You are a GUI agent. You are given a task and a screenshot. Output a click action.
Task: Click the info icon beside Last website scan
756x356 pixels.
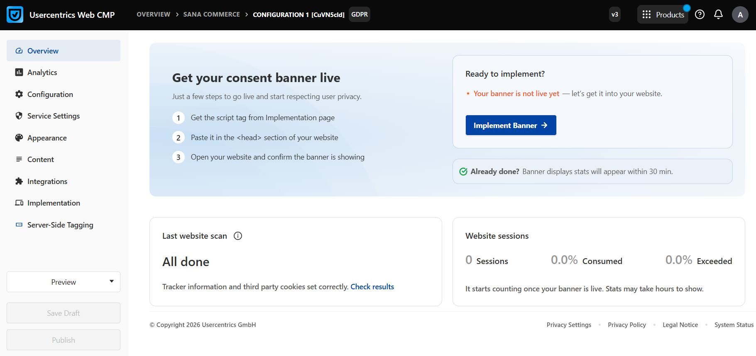tap(238, 236)
